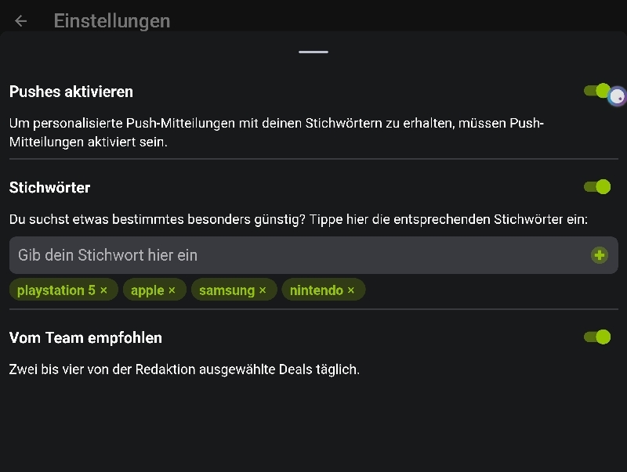Turn off the Stichwörter toggle
Image resolution: width=627 pixels, height=472 pixels.
coord(597,187)
